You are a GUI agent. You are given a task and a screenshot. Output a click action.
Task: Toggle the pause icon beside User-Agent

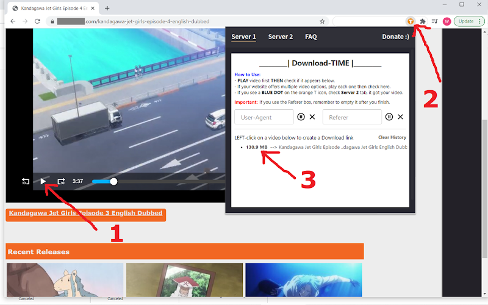301,117
